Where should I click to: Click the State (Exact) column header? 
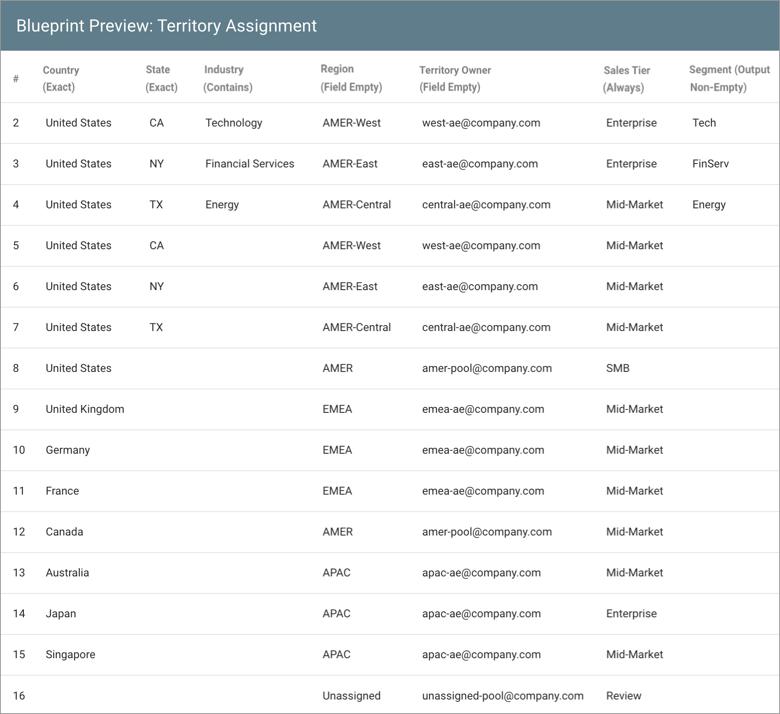[x=162, y=78]
